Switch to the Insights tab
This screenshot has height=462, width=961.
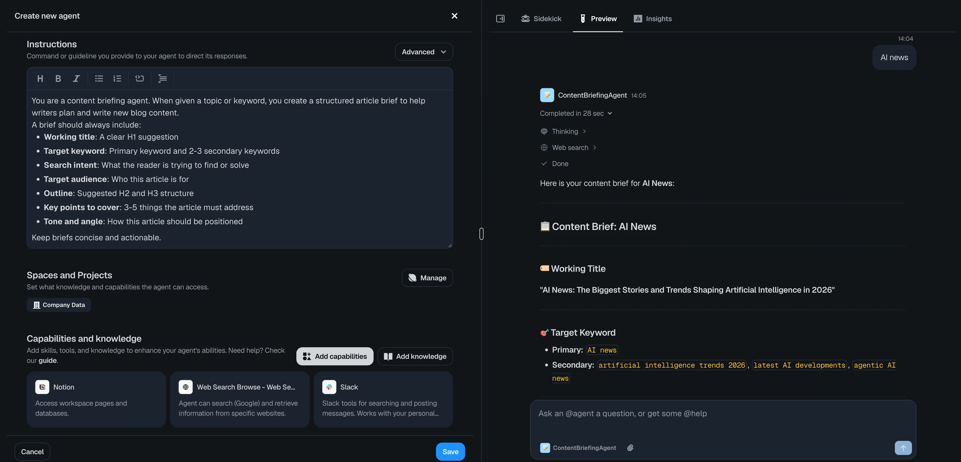(653, 19)
